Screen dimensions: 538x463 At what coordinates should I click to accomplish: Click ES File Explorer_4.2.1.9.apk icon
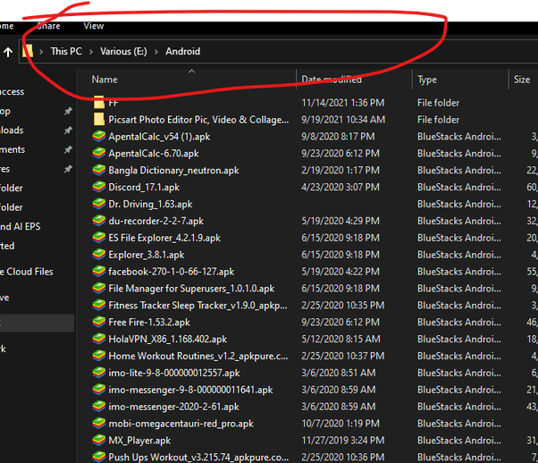click(99, 238)
